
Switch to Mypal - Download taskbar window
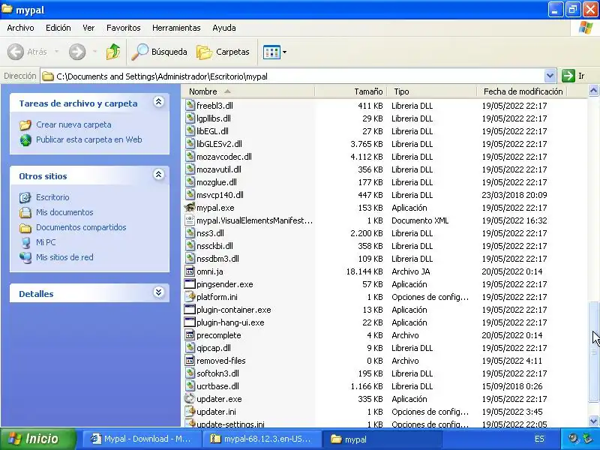pyautogui.click(x=141, y=439)
